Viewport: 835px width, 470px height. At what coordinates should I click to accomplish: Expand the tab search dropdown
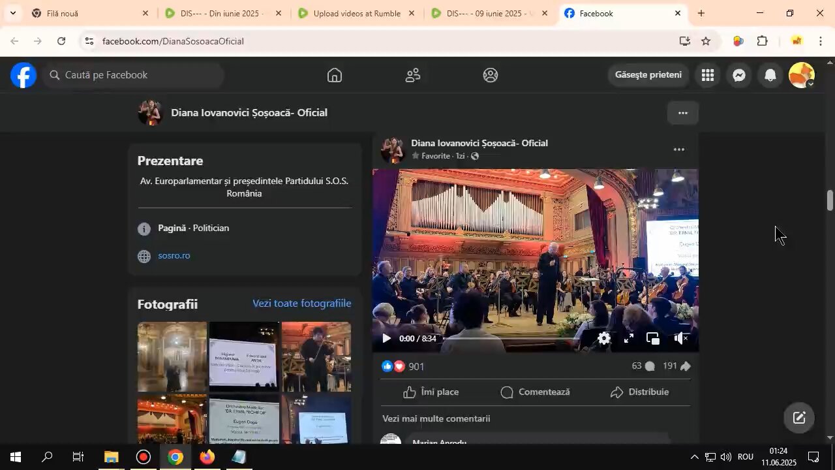point(12,13)
